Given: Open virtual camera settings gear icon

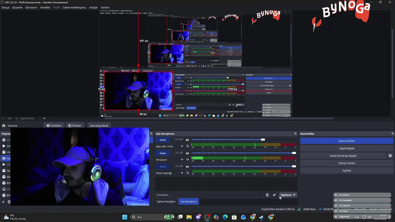Looking at the screenshot, I should point(390,156).
